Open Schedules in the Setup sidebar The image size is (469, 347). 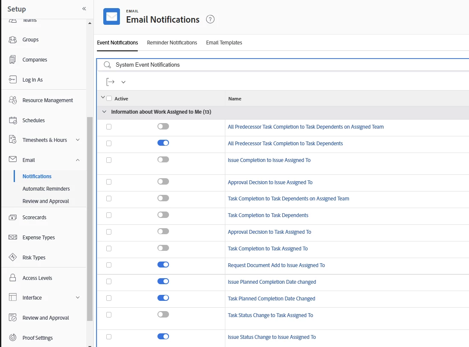click(x=33, y=120)
